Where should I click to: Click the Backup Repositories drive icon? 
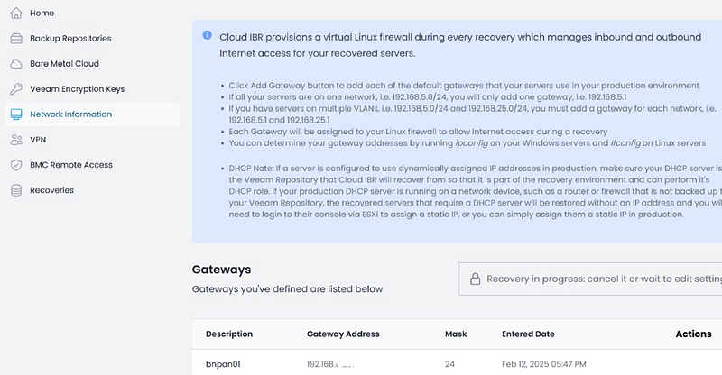pos(15,39)
